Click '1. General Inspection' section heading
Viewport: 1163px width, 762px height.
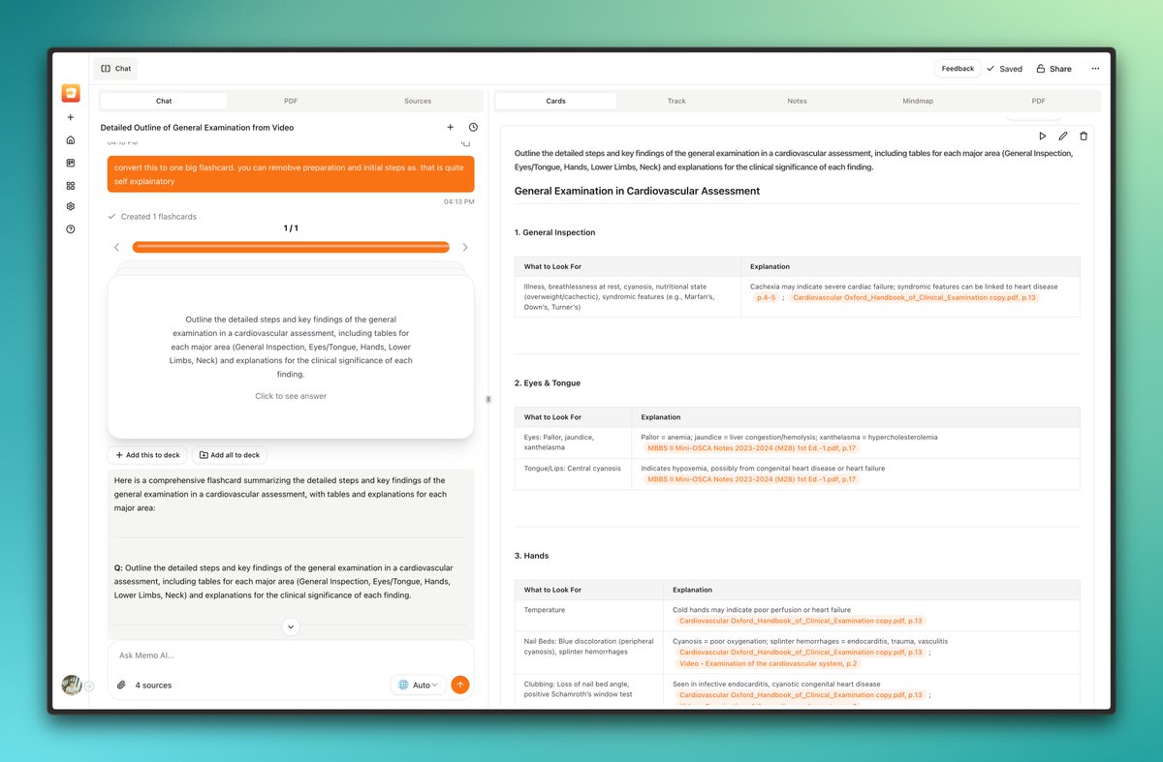555,232
